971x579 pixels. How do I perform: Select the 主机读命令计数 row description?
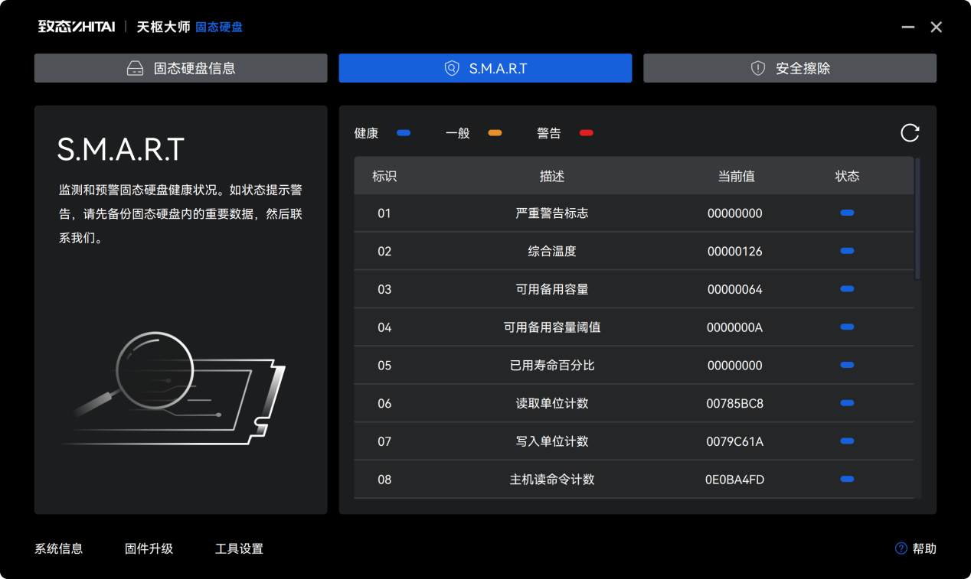(552, 480)
